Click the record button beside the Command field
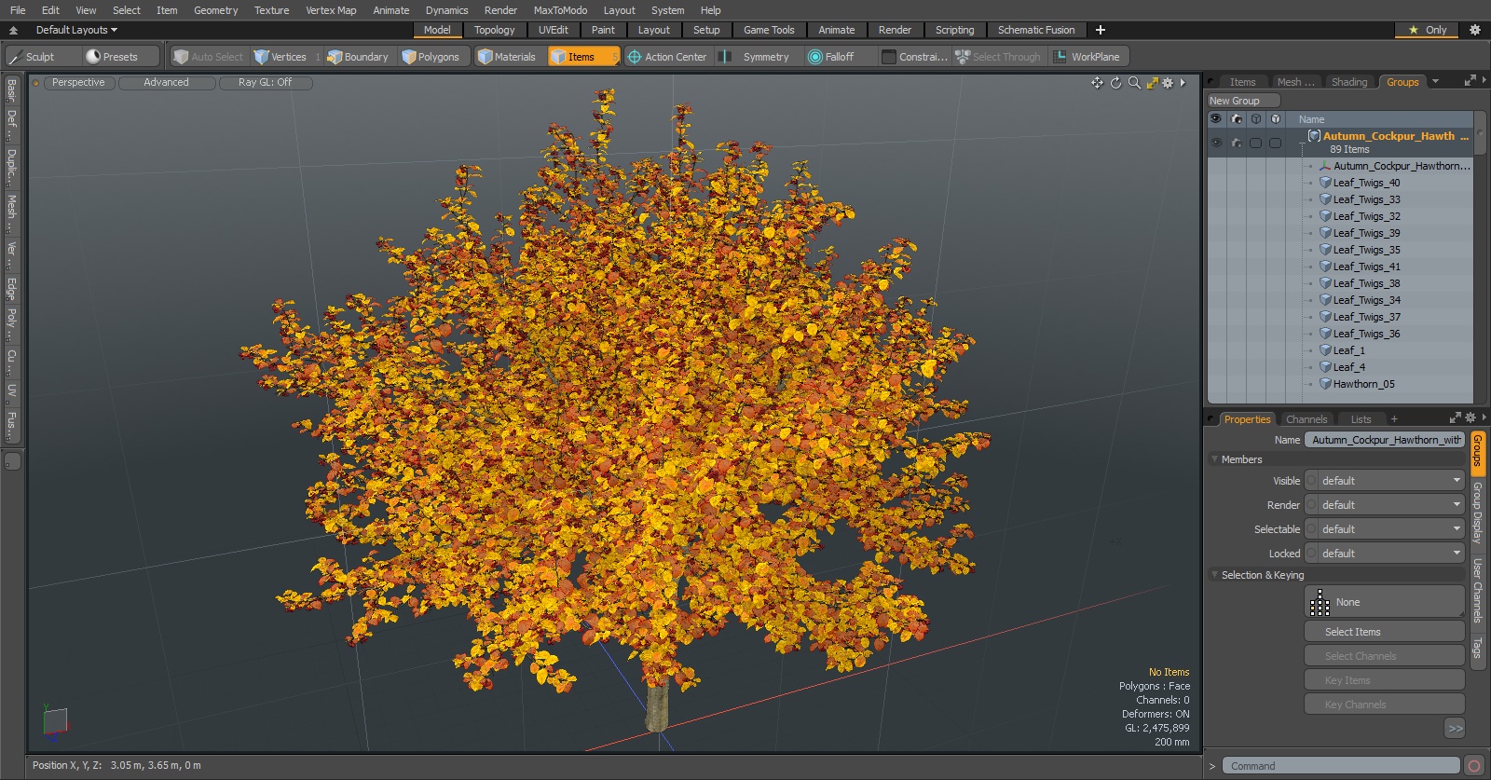1491x780 pixels. coord(1474,766)
